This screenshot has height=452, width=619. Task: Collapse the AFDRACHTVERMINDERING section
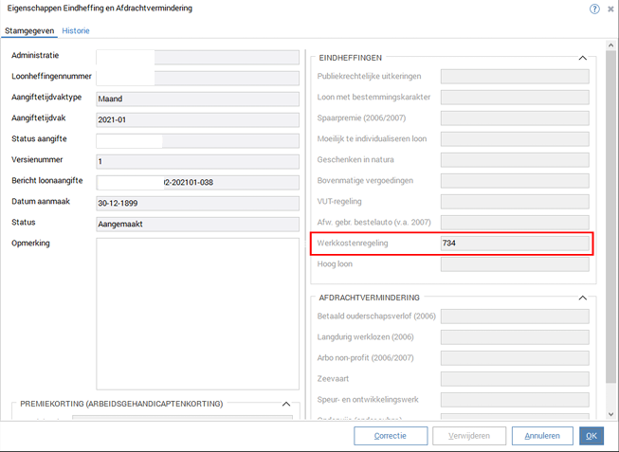point(583,298)
